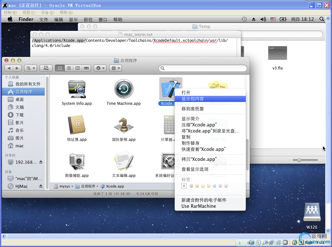Eject the 192.168 shared server
The image size is (332, 247).
tap(41, 162)
